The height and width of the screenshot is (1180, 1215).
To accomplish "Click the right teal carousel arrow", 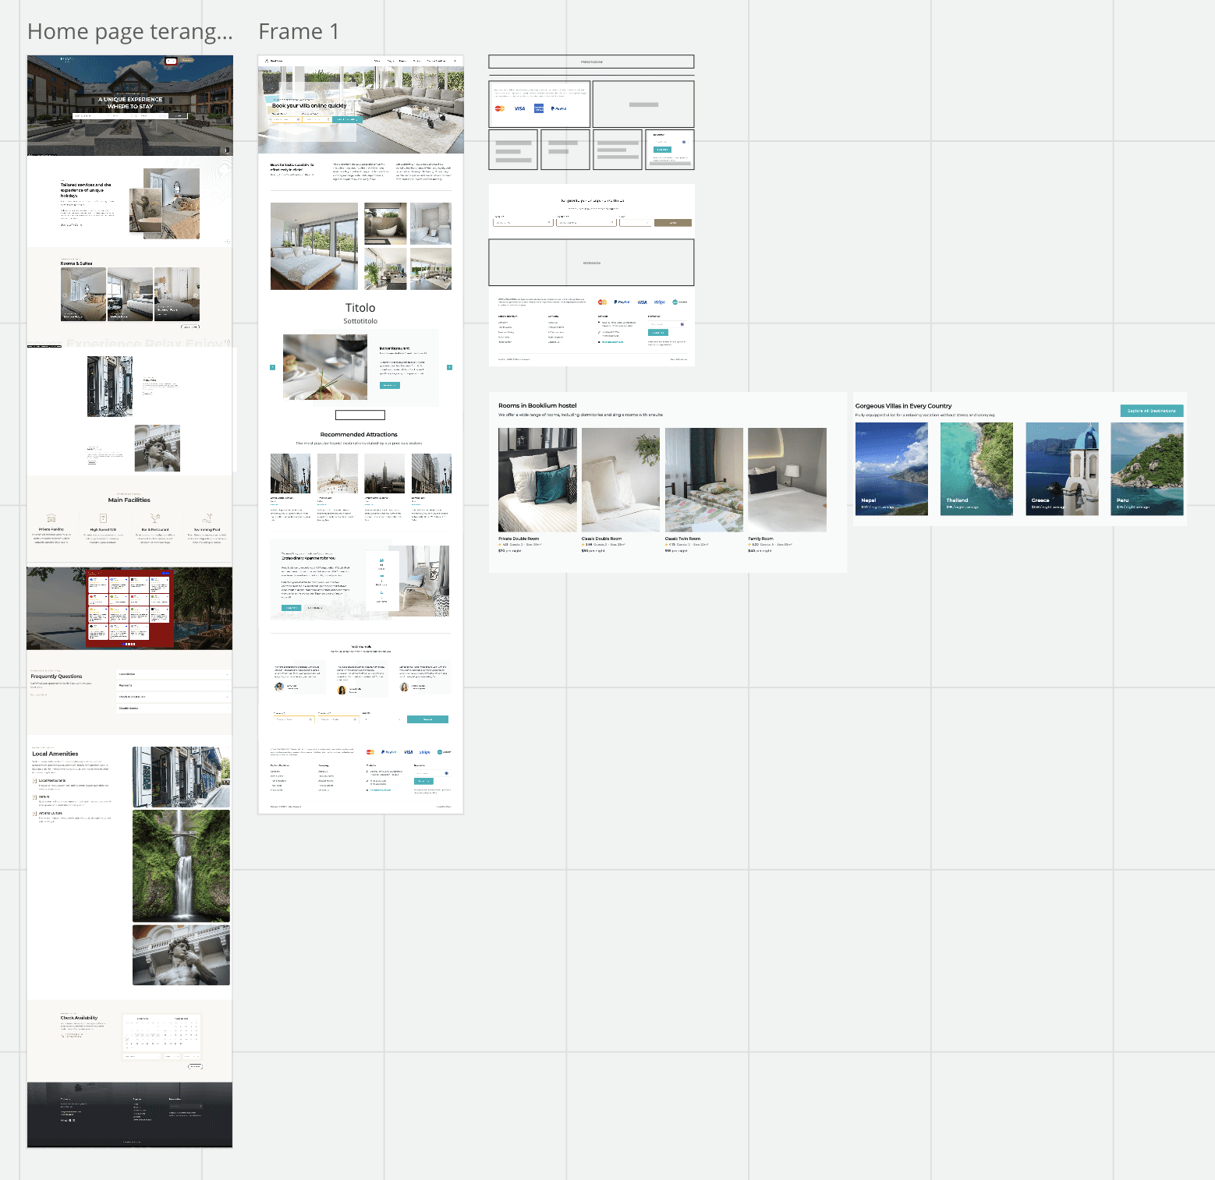I will point(449,367).
